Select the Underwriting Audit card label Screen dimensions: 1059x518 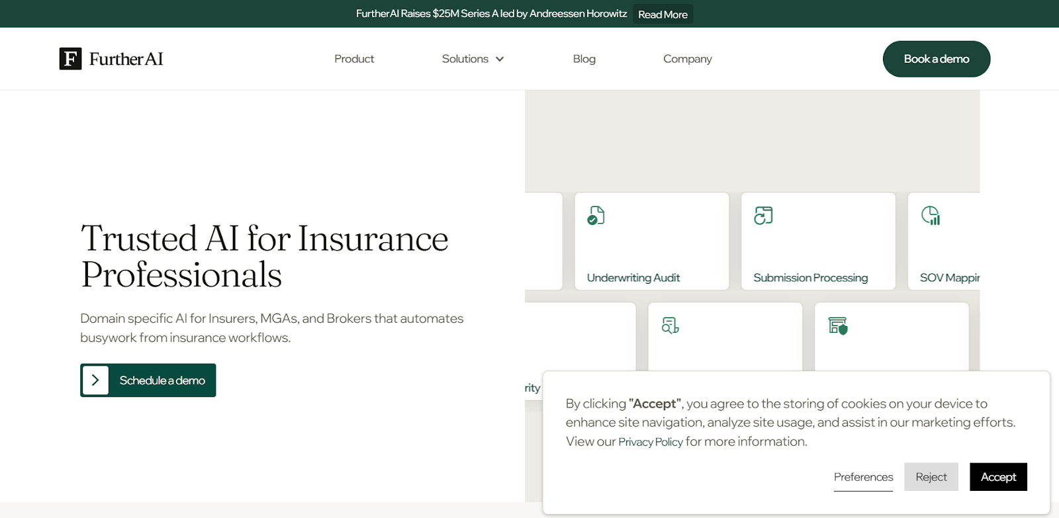coord(633,278)
